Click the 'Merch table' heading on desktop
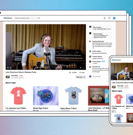This screenshot has height=135, width=133. pyautogui.click(x=11, y=83)
